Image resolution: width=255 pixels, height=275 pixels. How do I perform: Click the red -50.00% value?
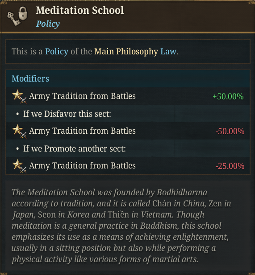click(230, 131)
